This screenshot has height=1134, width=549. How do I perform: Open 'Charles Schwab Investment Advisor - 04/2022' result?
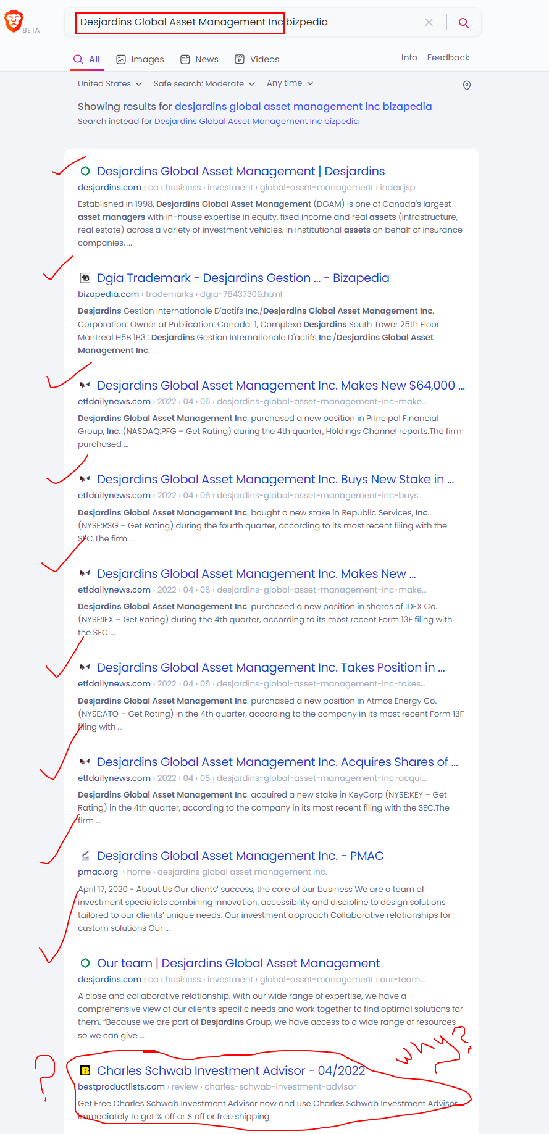click(x=231, y=1070)
